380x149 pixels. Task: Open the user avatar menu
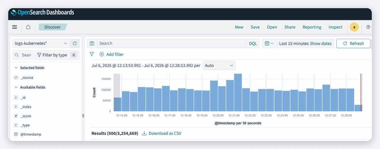[354, 27]
